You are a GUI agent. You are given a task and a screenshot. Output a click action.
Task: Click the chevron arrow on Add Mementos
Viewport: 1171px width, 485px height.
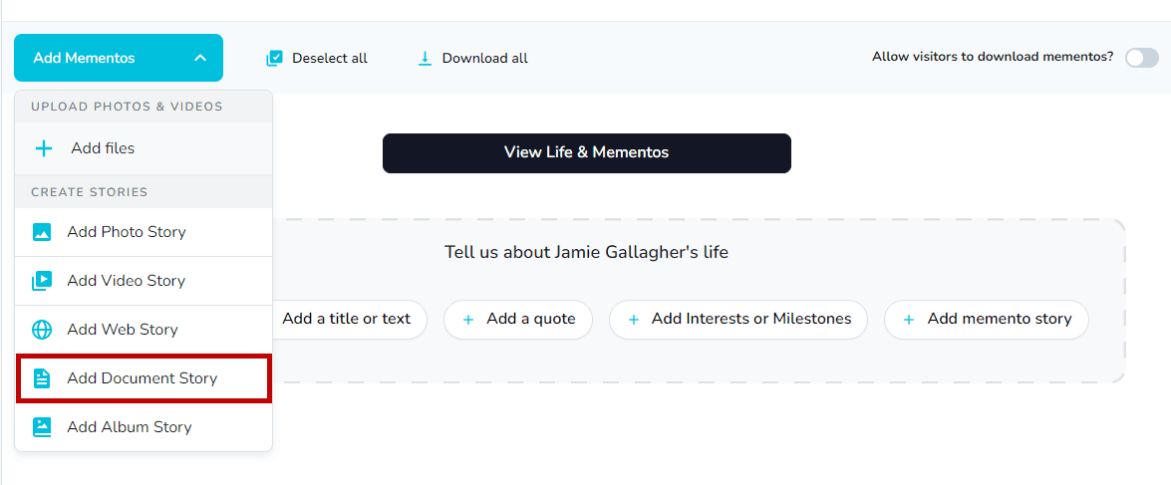point(200,58)
